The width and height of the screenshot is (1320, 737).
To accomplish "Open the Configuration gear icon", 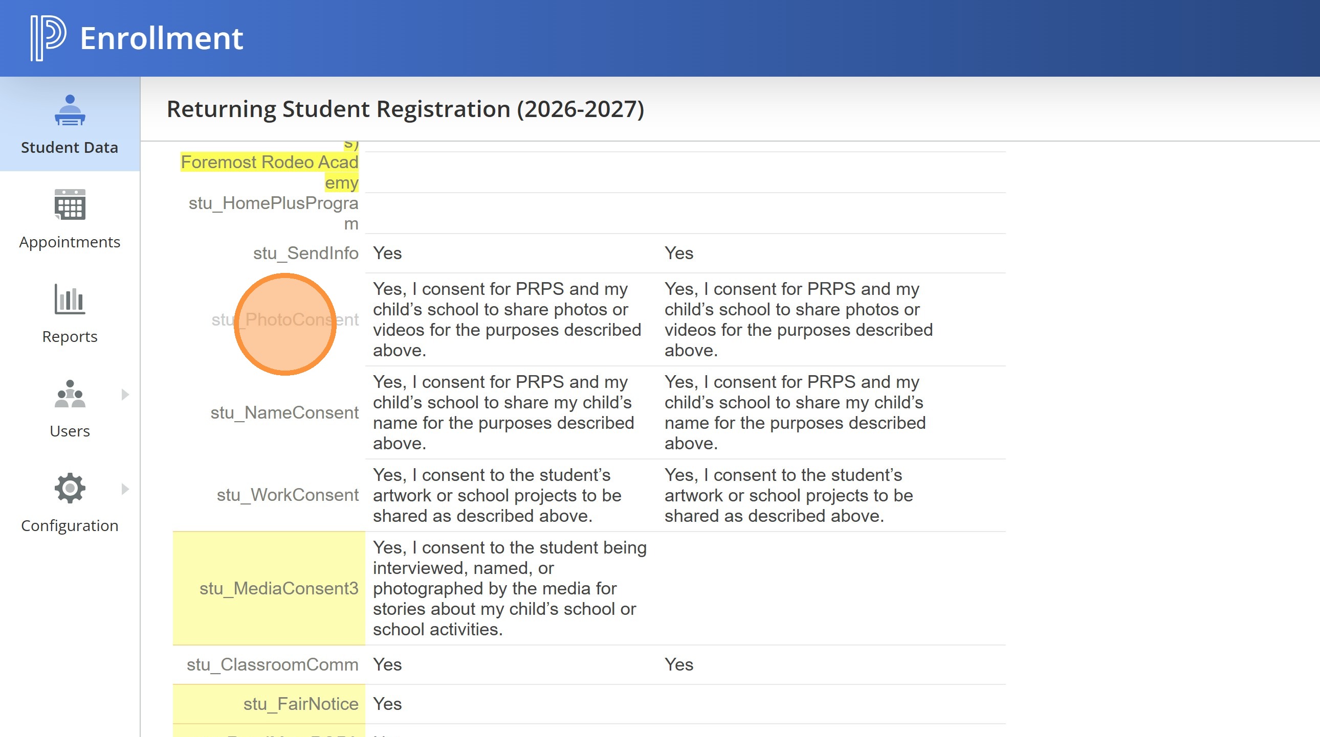I will point(70,488).
